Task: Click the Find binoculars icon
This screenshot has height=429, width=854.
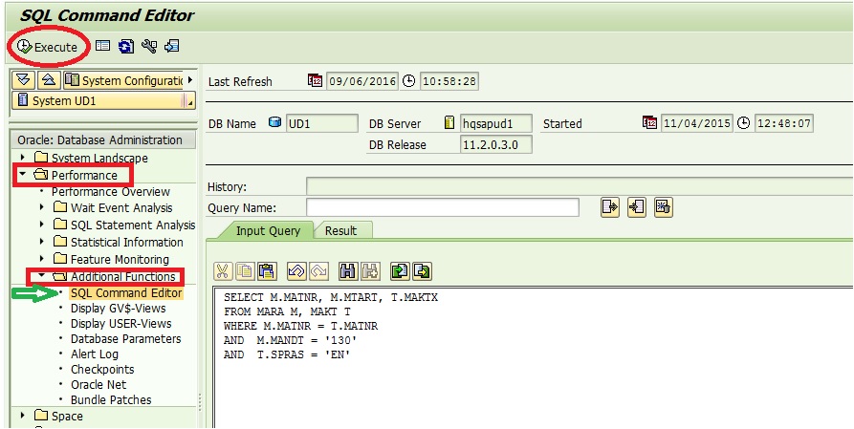Action: (x=347, y=271)
